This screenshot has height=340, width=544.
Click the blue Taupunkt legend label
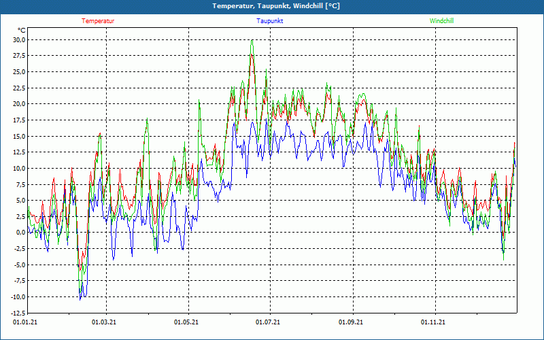(269, 21)
